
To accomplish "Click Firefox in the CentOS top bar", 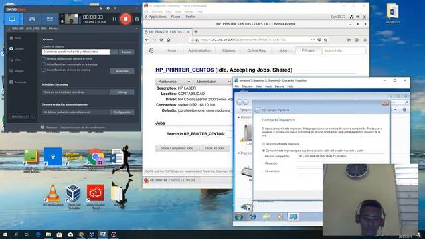I will [191, 17].
